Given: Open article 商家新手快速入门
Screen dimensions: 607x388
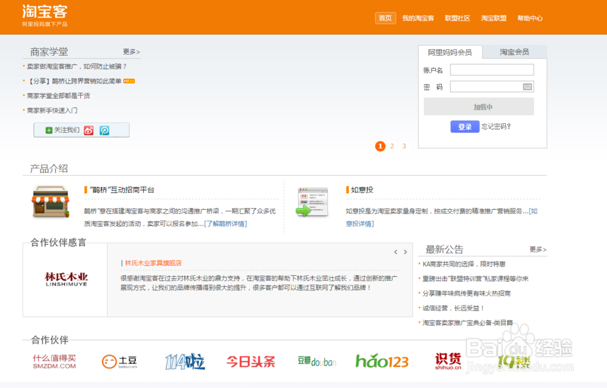Looking at the screenshot, I should tap(52, 110).
